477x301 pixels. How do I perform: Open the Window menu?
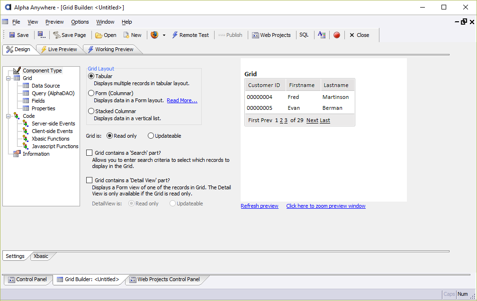[105, 22]
